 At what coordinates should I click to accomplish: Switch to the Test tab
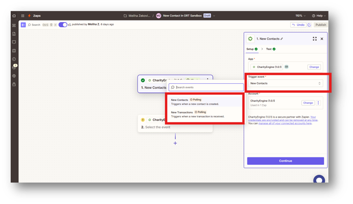(271, 49)
